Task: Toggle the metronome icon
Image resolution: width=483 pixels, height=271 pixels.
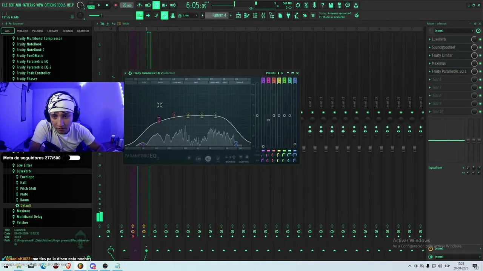Action: point(140,5)
